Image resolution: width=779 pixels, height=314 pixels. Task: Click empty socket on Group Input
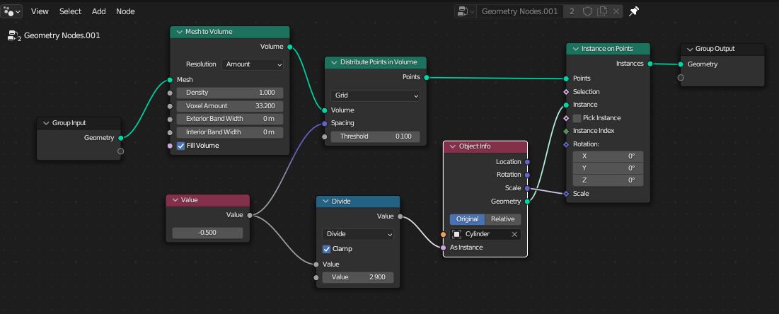(120, 151)
